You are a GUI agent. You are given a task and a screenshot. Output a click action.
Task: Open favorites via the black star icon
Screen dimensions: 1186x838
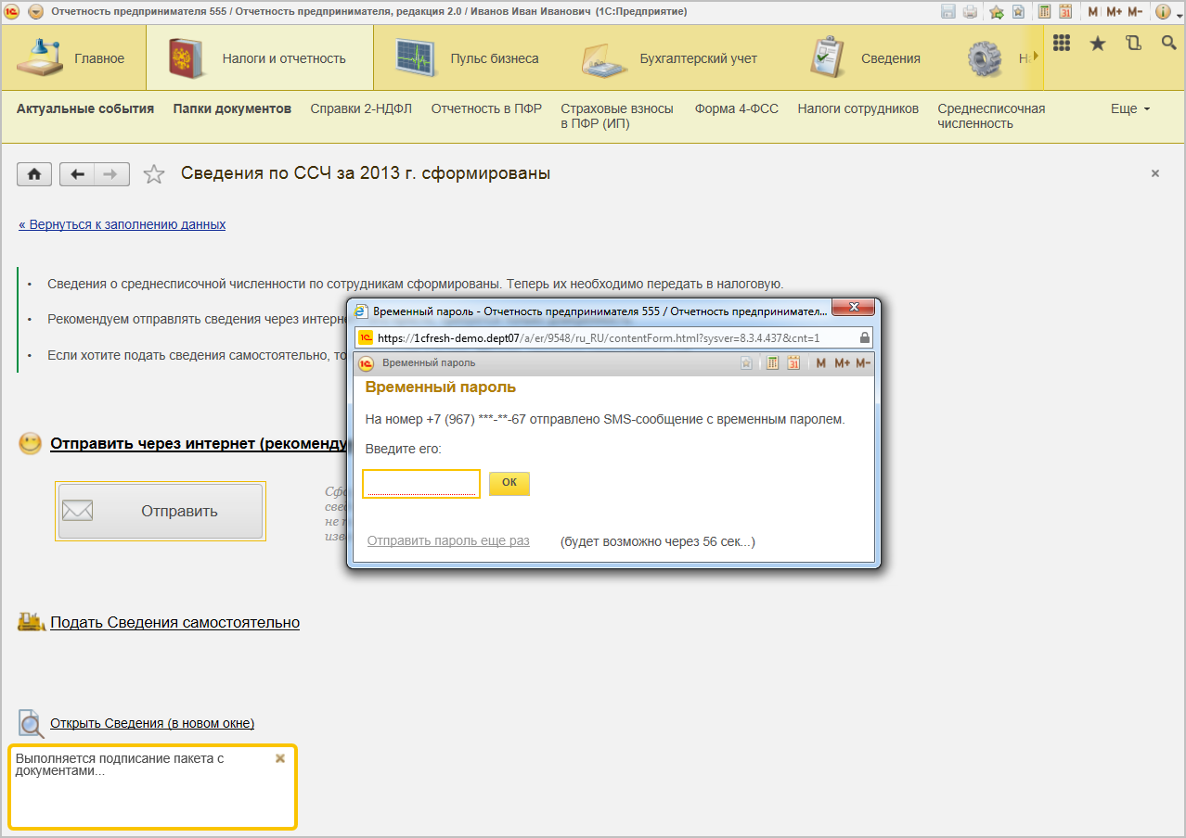point(1097,44)
